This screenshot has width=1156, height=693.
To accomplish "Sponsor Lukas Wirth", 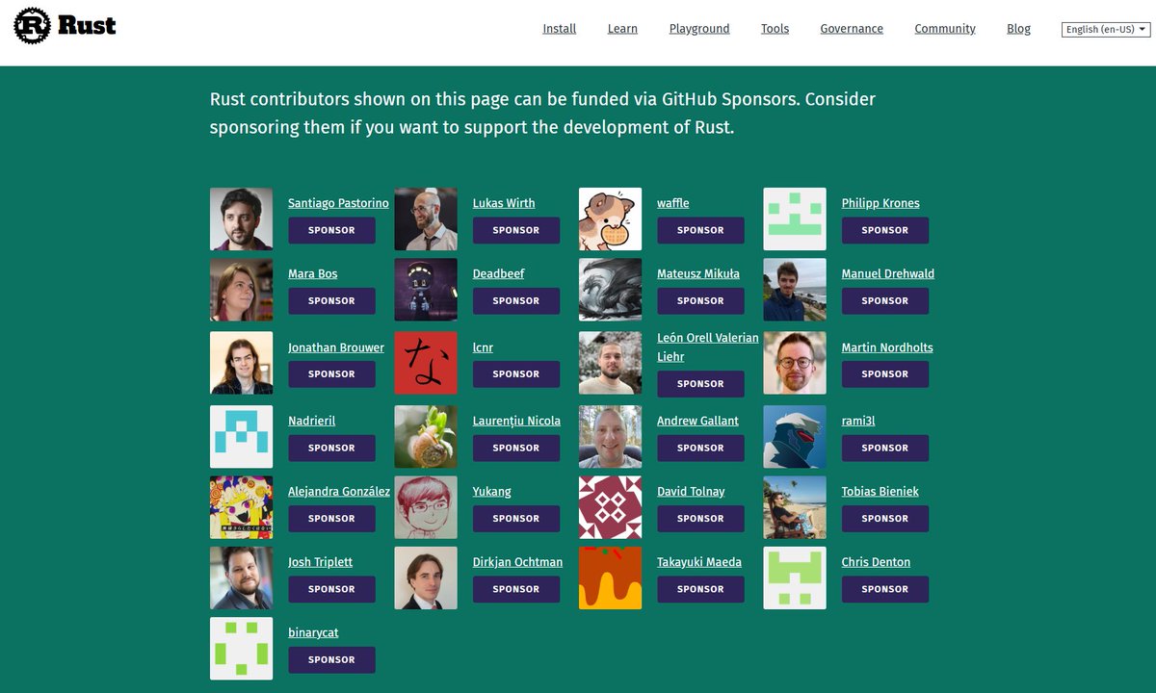I will click(x=516, y=230).
